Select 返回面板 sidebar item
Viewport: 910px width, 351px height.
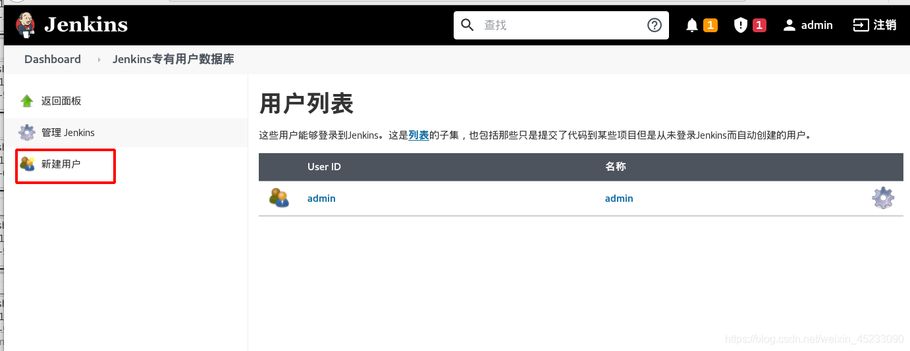61,101
